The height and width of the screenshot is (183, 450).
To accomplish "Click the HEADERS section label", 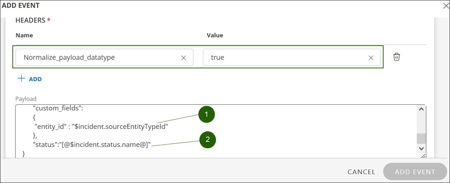I will coord(33,21).
